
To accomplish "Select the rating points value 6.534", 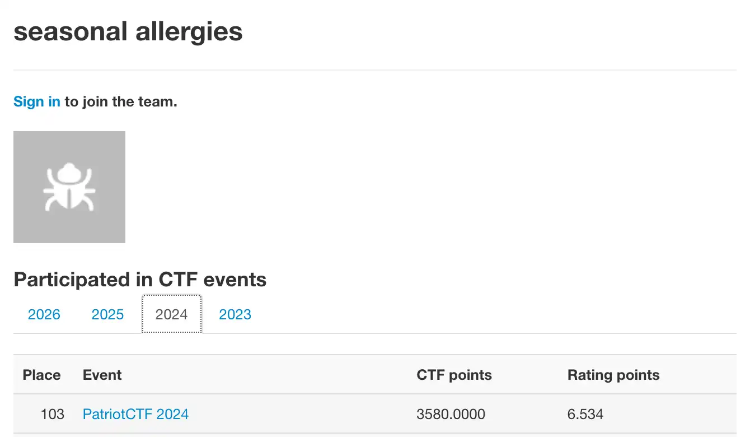I will tap(585, 414).
